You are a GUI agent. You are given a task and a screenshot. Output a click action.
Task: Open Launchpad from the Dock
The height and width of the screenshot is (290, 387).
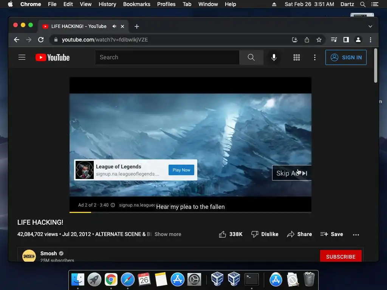point(94,280)
